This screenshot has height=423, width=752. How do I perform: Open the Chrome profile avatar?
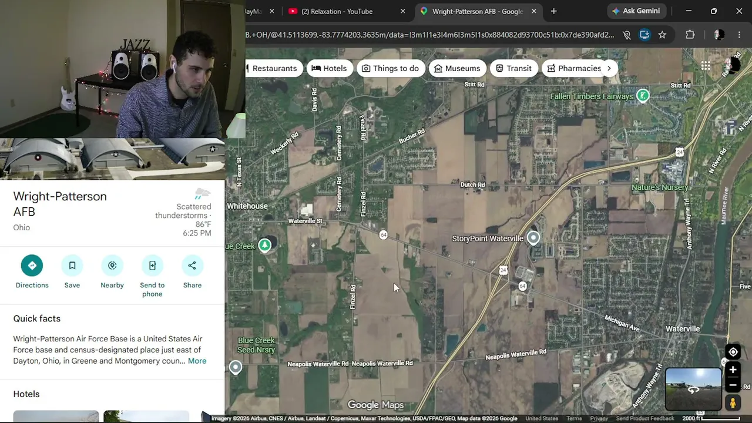point(719,35)
